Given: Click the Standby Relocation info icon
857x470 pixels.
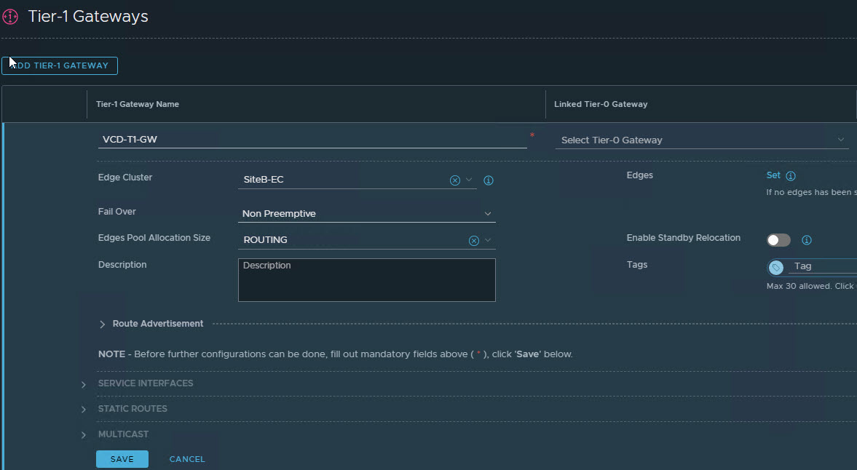Looking at the screenshot, I should (807, 240).
